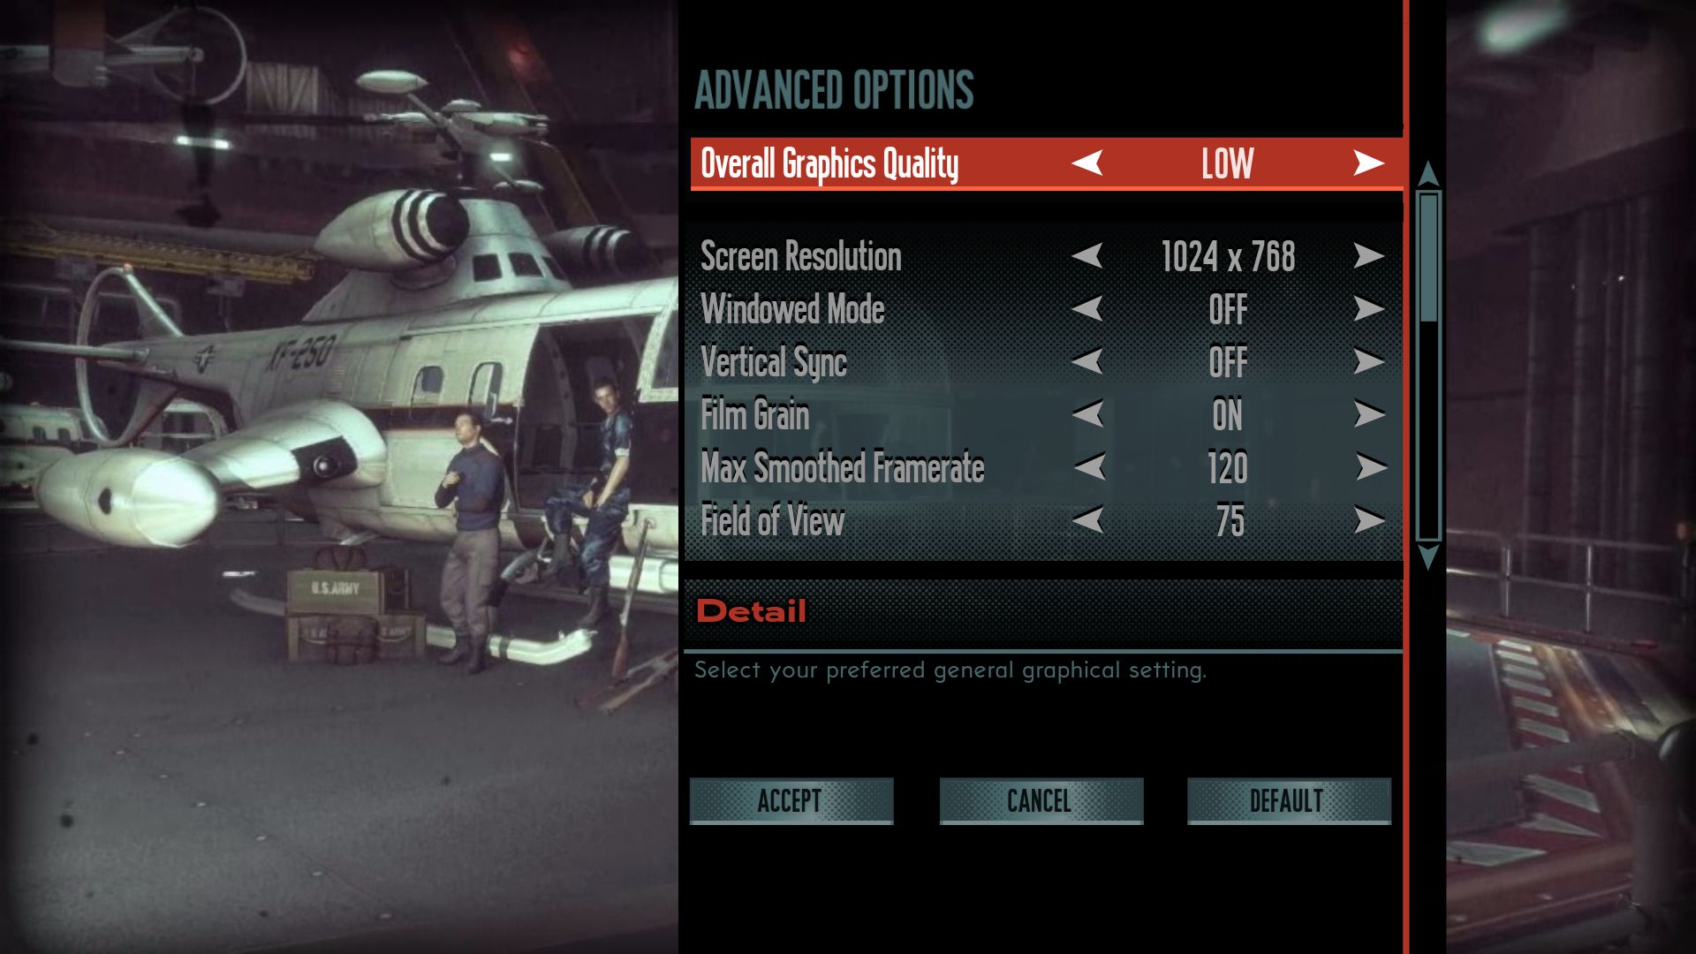Screen dimensions: 1696x954
Task: Lower Max Smoothed Framerate using left arrow
Action: tap(1090, 466)
